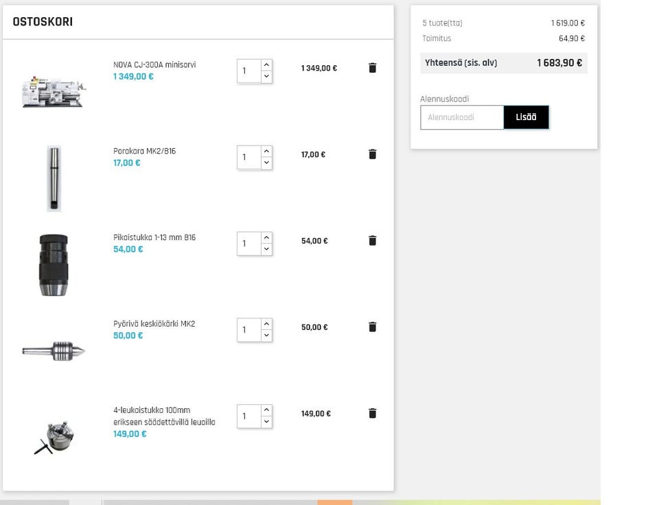
Task: Click the 1 683,90 € total amount
Action: (x=559, y=63)
